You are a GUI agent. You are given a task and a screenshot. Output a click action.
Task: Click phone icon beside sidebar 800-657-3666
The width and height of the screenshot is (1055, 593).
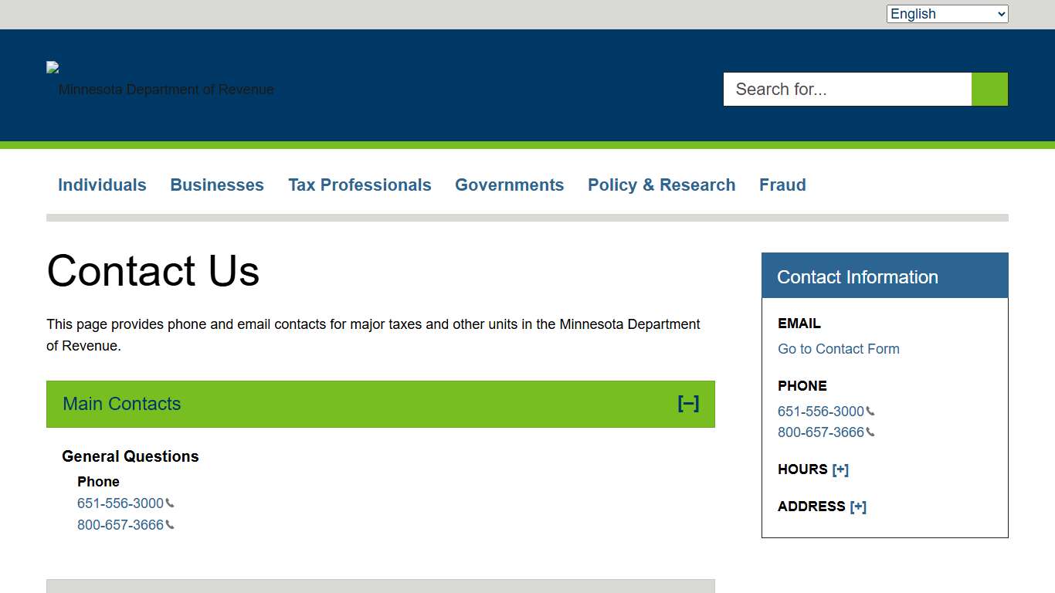coord(871,432)
